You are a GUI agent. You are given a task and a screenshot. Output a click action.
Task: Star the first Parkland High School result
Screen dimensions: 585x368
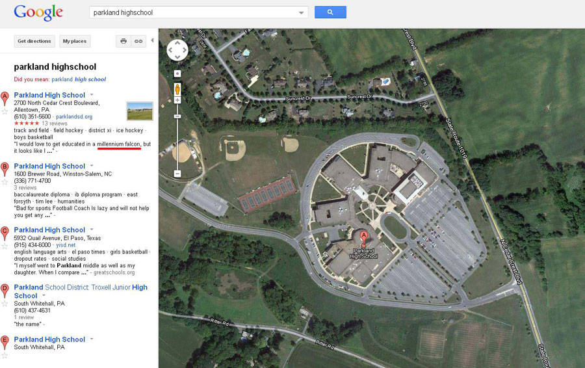tap(5, 112)
